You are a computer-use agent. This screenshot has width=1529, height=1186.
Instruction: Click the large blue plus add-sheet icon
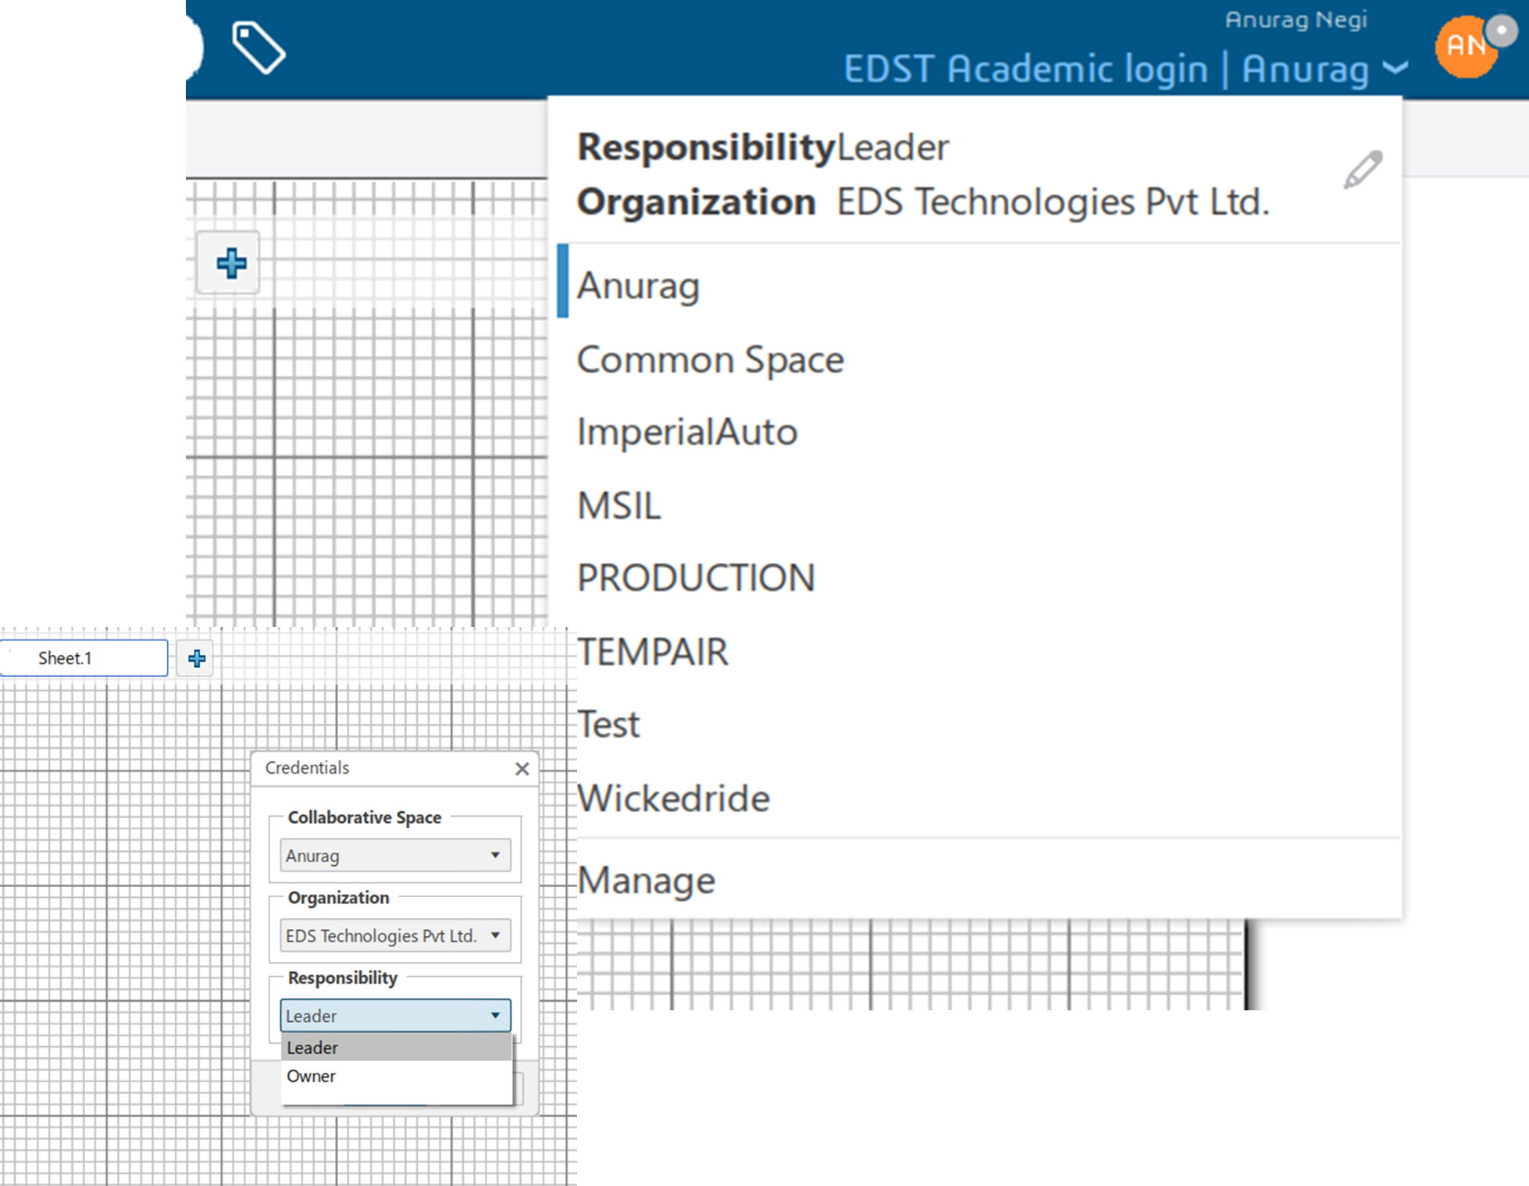point(231,264)
